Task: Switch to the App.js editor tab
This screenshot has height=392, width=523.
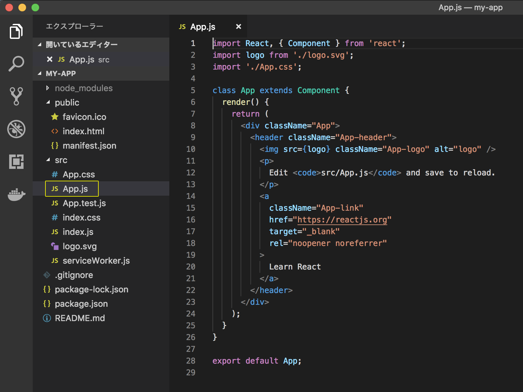Action: point(202,26)
